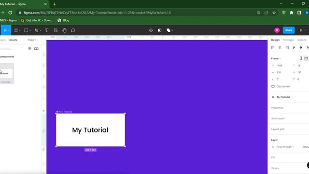Select the Rectangle shape tool
Screen dimensions: 309x174
(26, 30)
